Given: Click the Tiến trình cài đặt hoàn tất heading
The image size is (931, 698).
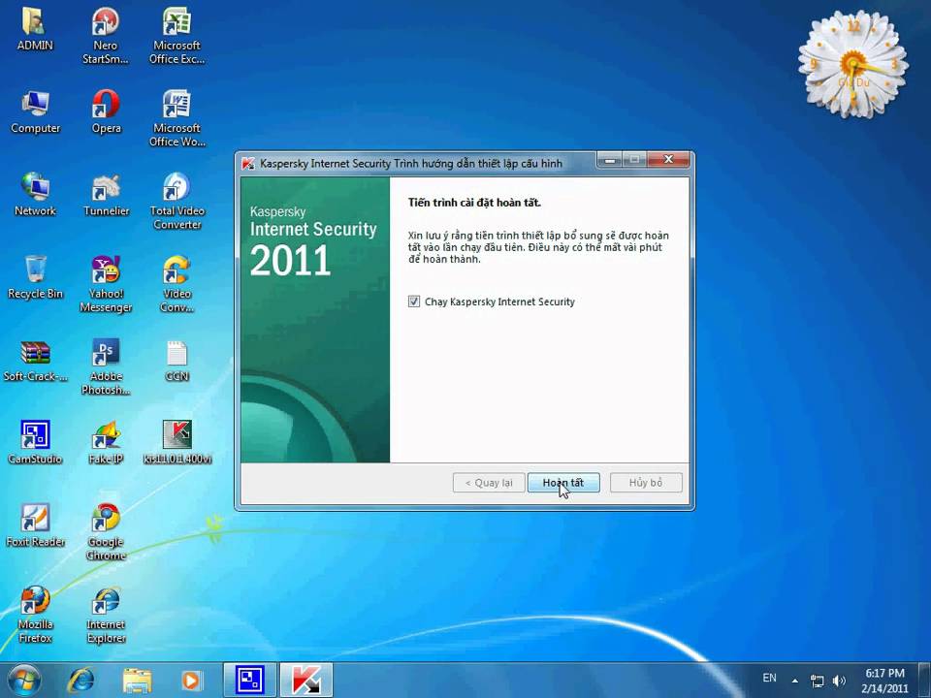Looking at the screenshot, I should click(x=474, y=203).
